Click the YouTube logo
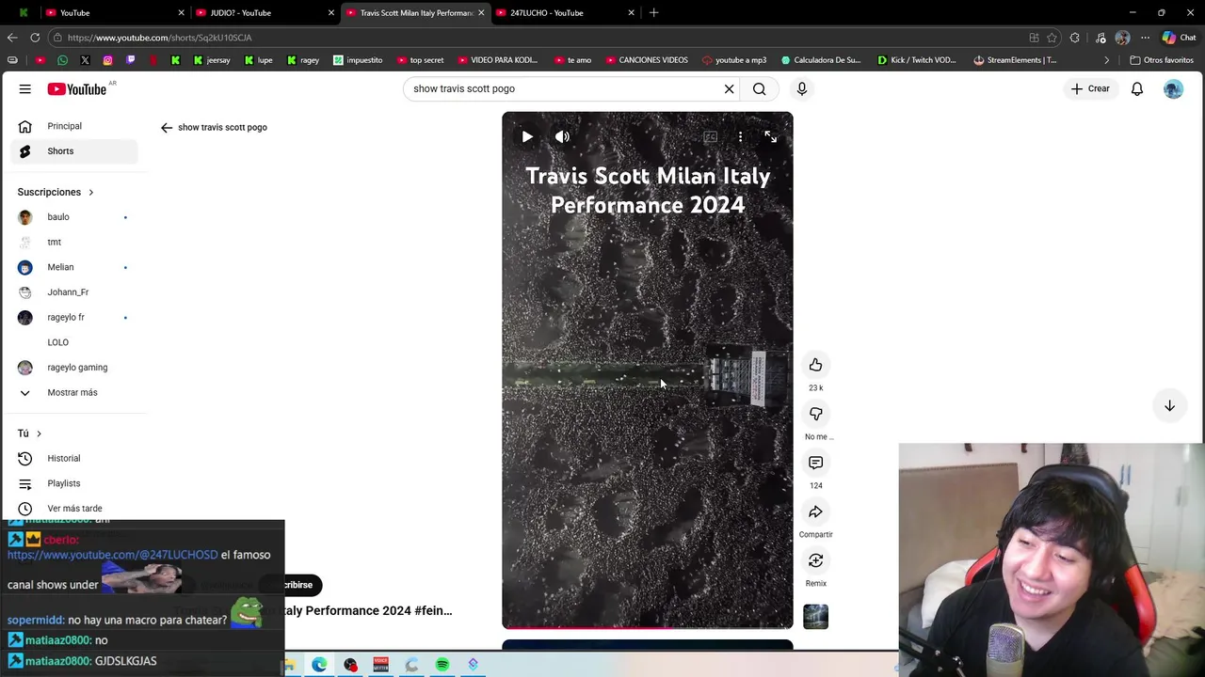This screenshot has width=1205, height=677. coord(77,88)
